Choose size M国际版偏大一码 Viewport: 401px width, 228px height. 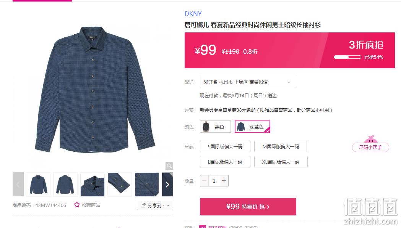pyautogui.click(x=281, y=147)
